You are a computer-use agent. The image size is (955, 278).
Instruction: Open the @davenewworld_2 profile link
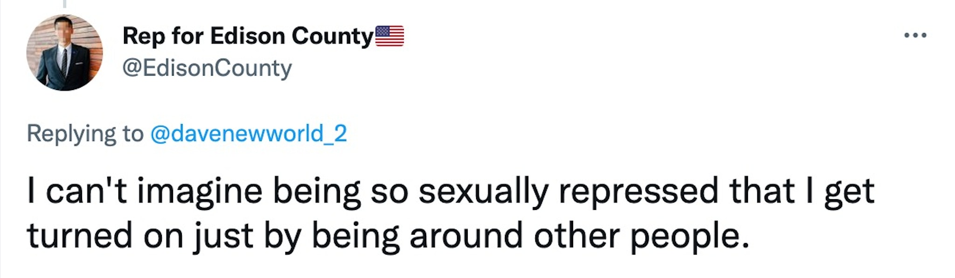point(249,133)
